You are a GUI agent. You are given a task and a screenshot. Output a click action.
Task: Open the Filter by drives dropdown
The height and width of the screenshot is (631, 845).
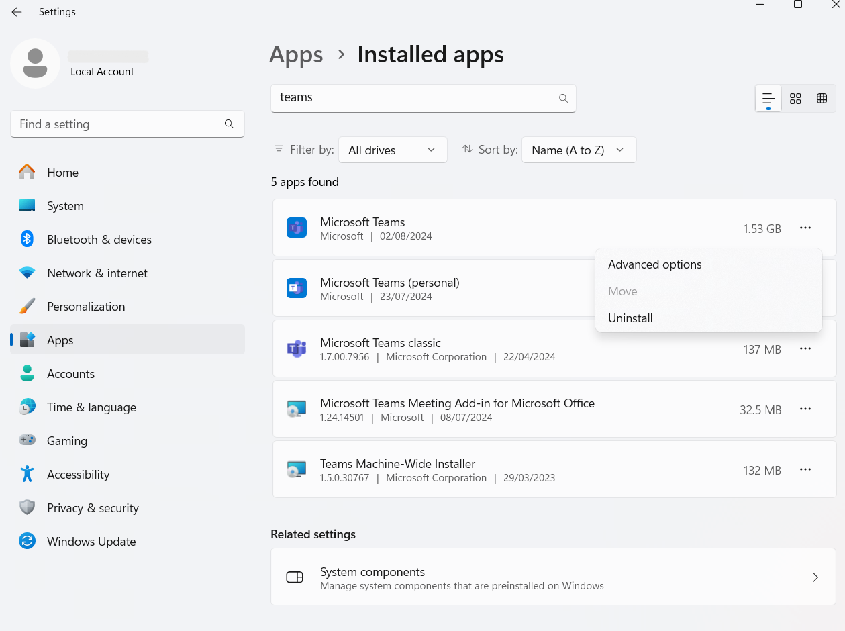click(x=393, y=150)
